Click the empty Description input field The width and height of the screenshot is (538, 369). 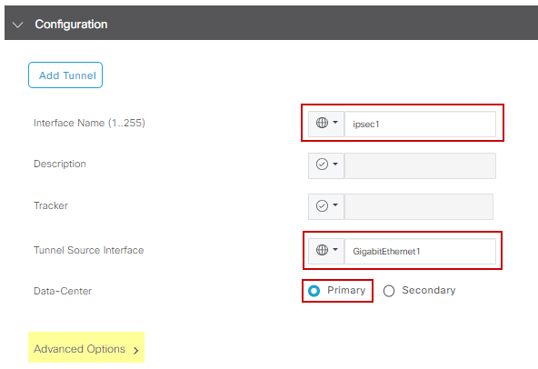click(x=420, y=165)
